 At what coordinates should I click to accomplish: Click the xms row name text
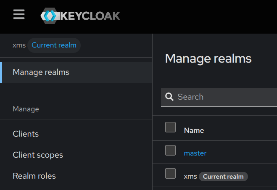pos(190,177)
